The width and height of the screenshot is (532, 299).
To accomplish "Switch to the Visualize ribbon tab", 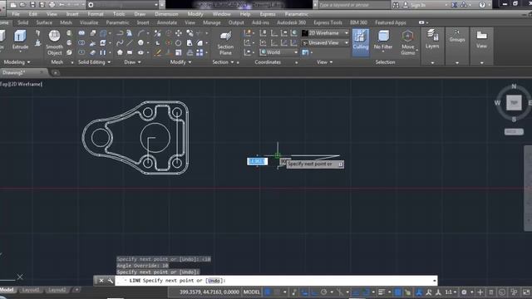I will coord(89,22).
